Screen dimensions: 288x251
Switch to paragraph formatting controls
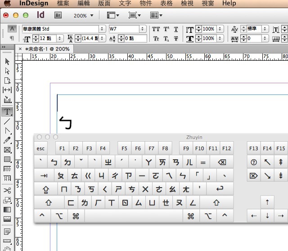click(12, 38)
